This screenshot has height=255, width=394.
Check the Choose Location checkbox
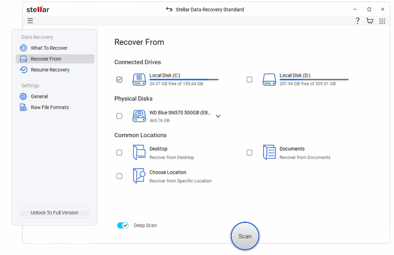tap(119, 176)
